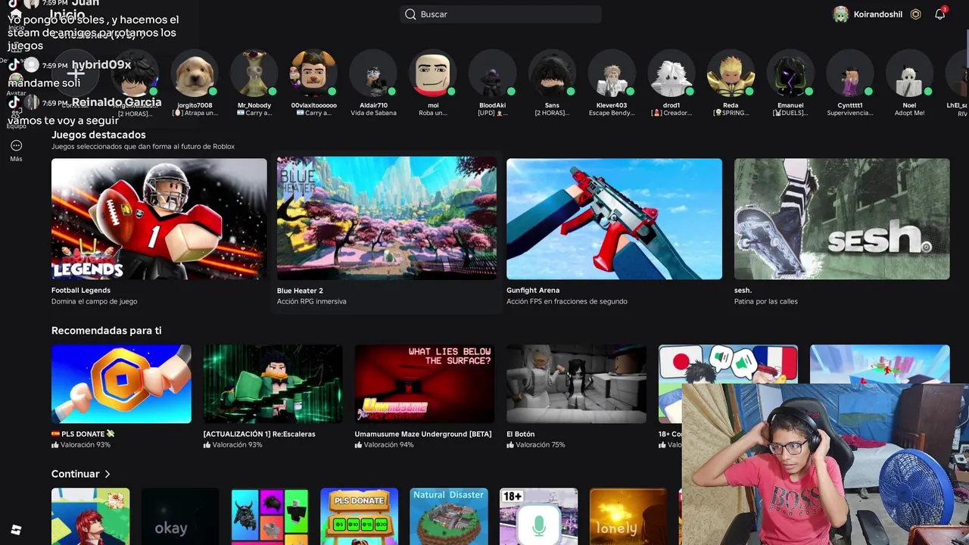Click the sesh. title link

click(x=743, y=290)
